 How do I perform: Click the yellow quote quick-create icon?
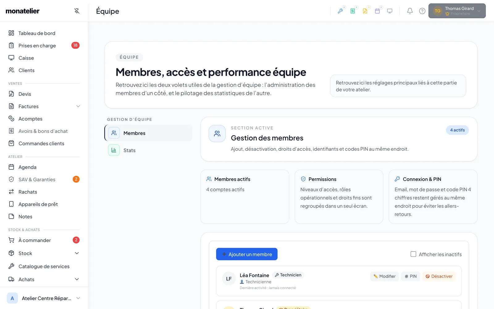[x=365, y=11]
